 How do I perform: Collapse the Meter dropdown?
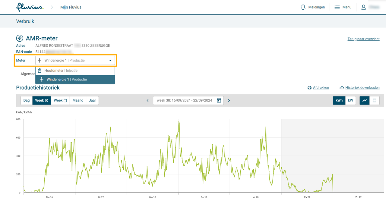coord(110,61)
